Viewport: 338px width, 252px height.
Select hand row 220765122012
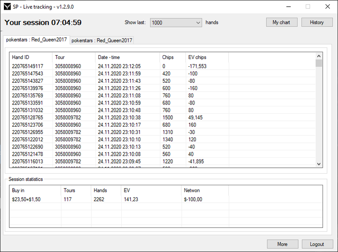162,139
